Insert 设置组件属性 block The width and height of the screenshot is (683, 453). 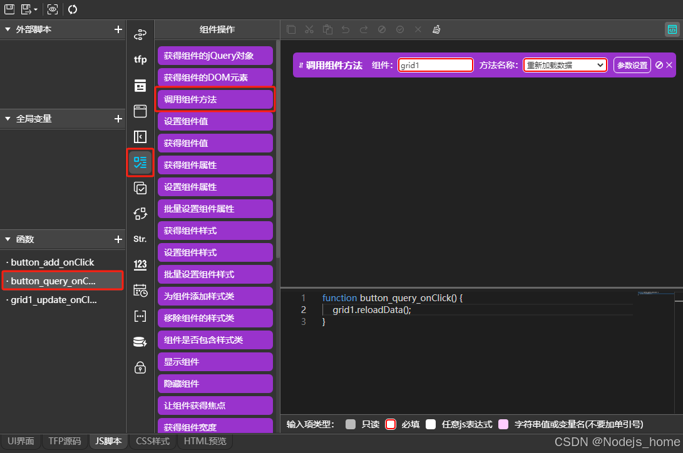coord(215,187)
